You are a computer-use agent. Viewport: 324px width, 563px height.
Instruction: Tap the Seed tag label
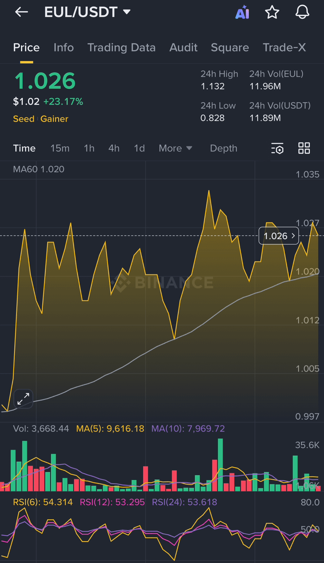click(x=23, y=119)
